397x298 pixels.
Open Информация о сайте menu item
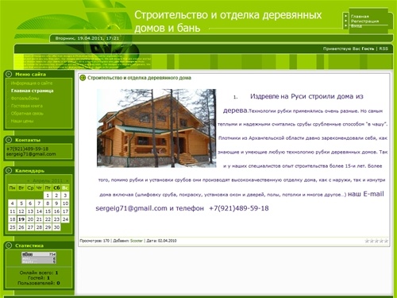tap(32, 83)
